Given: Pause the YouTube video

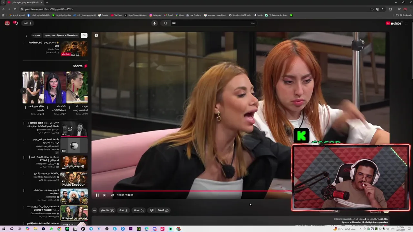Looking at the screenshot, I should click(97, 195).
